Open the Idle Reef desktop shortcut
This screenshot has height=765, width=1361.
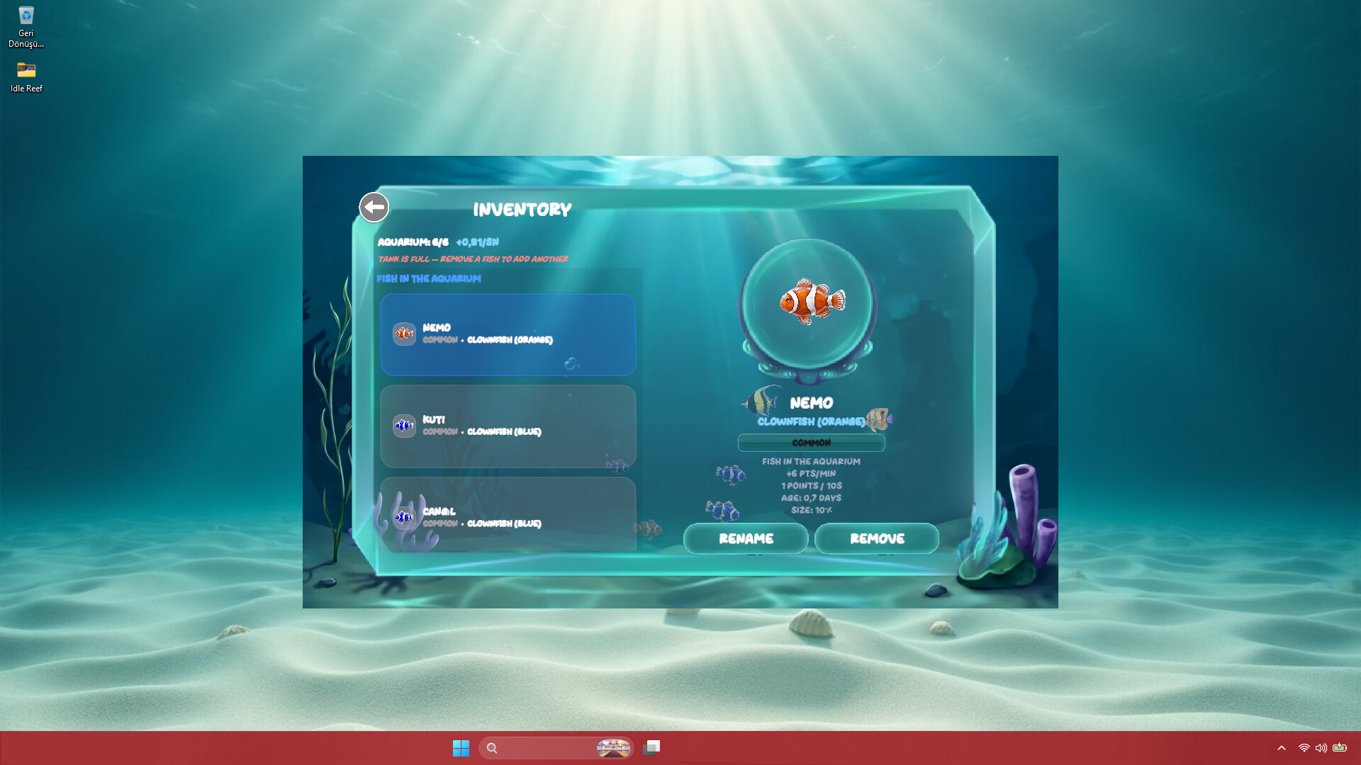pos(26,77)
